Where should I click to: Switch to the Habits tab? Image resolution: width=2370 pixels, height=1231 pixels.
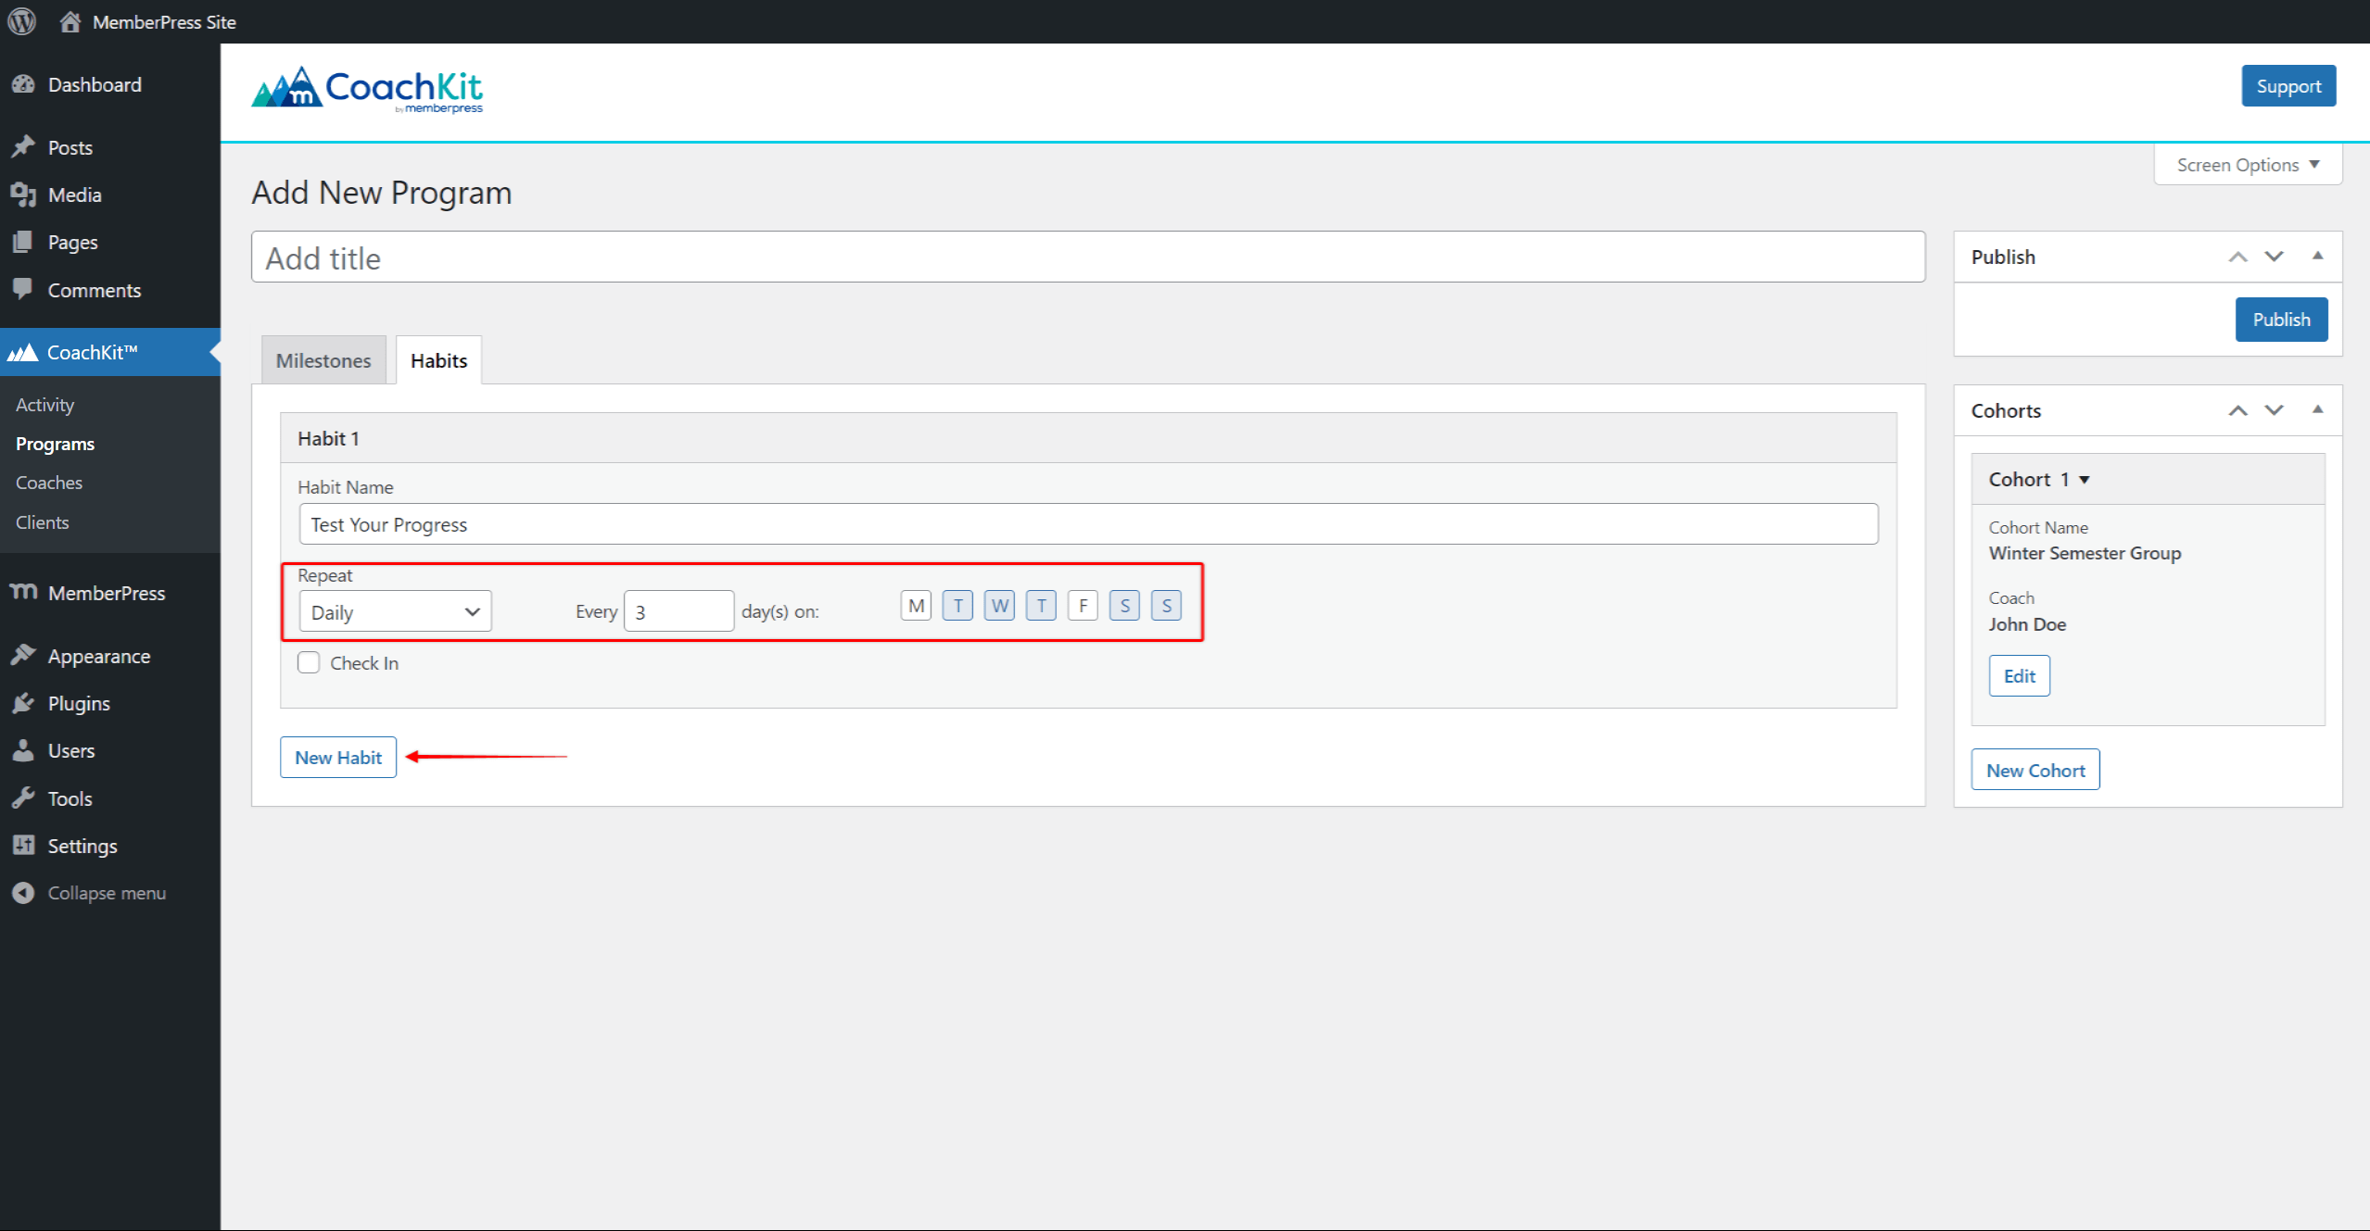pyautogui.click(x=439, y=360)
